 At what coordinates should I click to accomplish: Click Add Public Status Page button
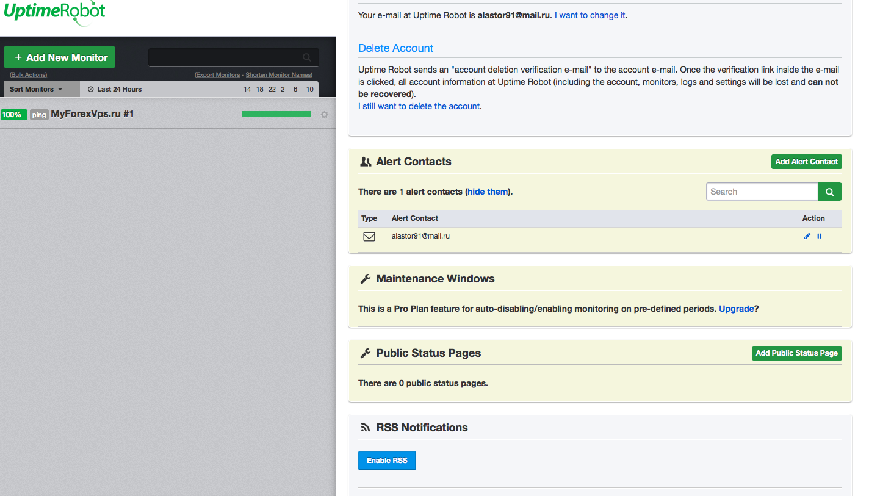[797, 353]
